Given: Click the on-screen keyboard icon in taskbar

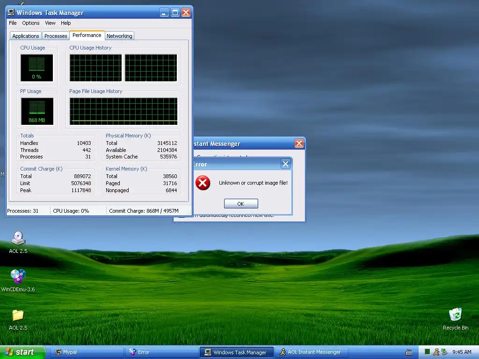Looking at the screenshot, I should coord(409,352).
